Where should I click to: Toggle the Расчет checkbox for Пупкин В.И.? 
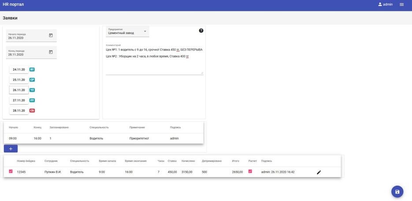click(250, 172)
